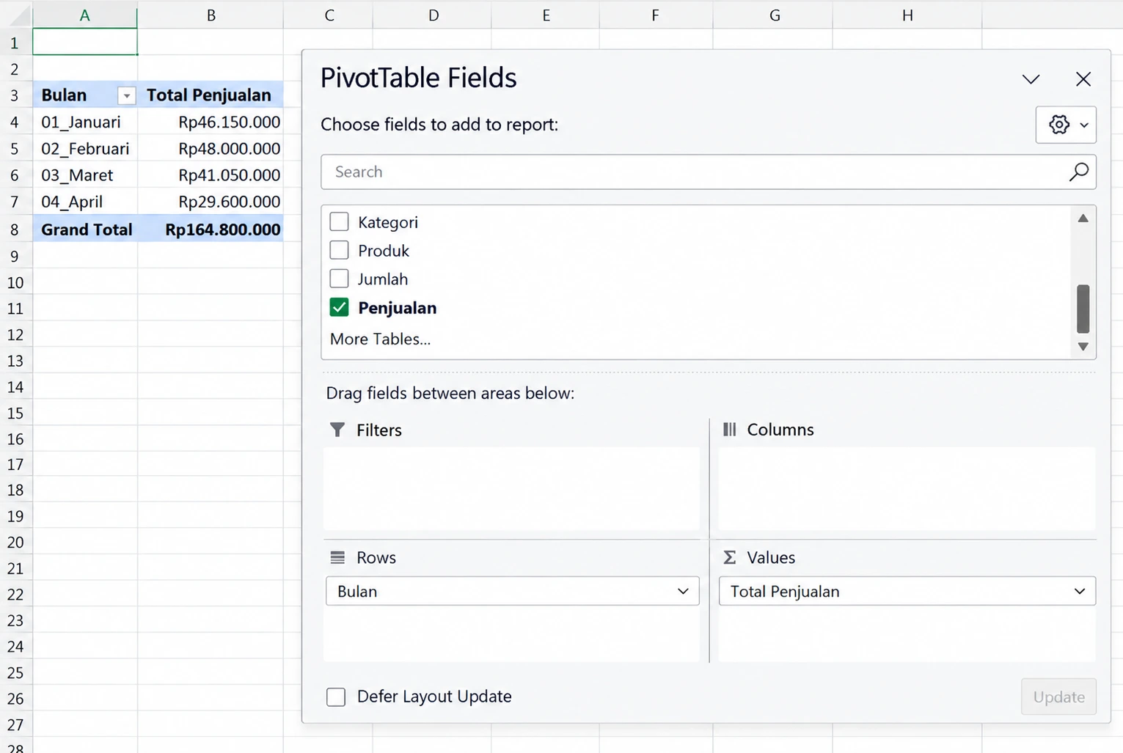Screen dimensions: 1123x753
Task: Click the 01_Januari cell
Action: (x=85, y=122)
